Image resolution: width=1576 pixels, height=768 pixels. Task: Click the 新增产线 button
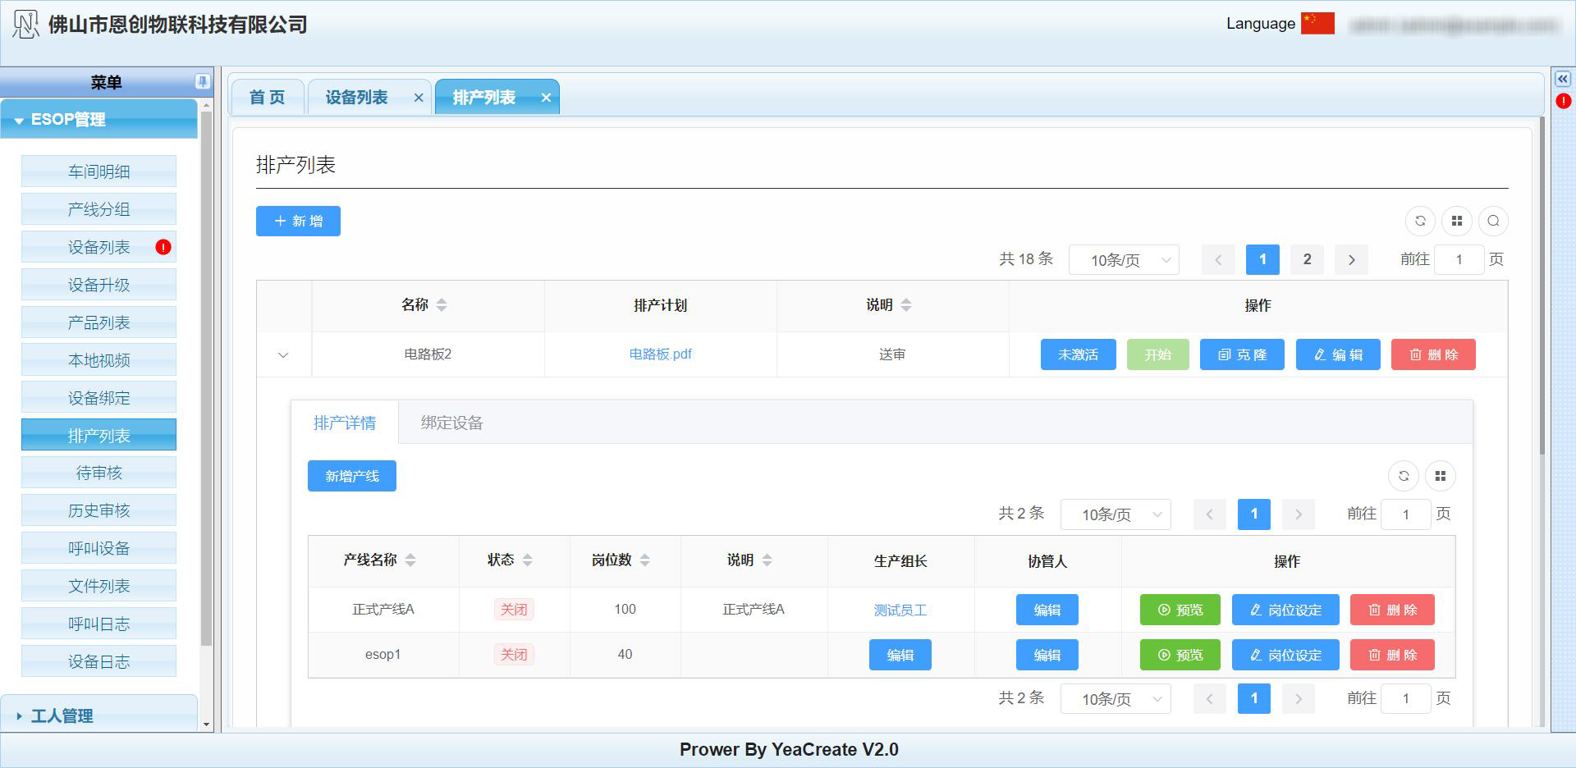point(351,476)
